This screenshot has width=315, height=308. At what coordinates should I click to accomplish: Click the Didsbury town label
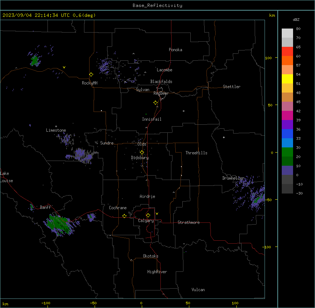click(x=140, y=158)
